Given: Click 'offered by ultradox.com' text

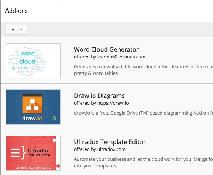Looking at the screenshot, I should [100, 149].
